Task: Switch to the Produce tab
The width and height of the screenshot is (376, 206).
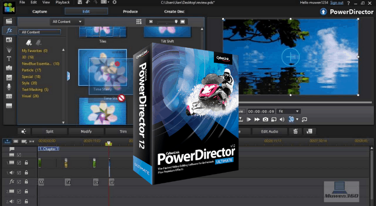Action: click(x=130, y=11)
